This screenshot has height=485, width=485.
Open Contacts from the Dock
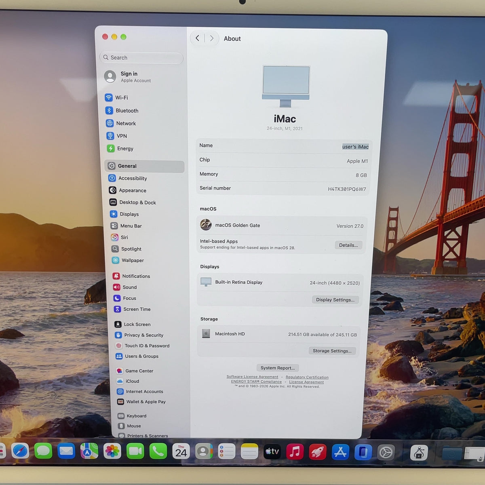204,452
